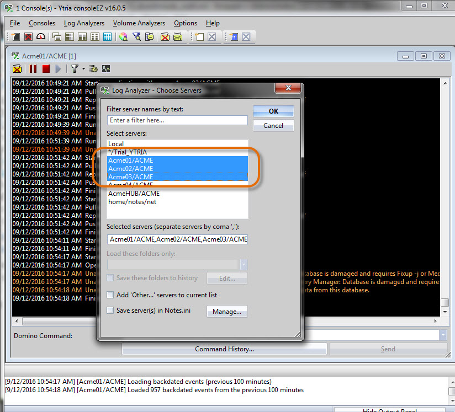Select 'home/notes/net' in the server list
The width and height of the screenshot is (455, 412).
point(178,202)
